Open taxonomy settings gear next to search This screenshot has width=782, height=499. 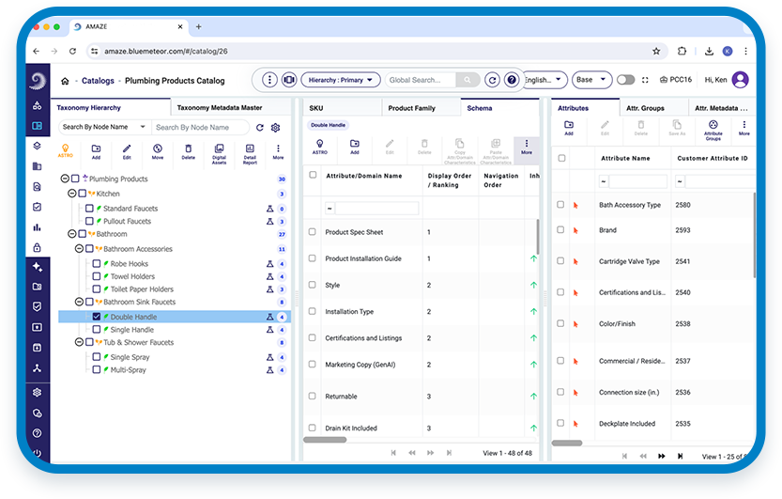(x=275, y=128)
